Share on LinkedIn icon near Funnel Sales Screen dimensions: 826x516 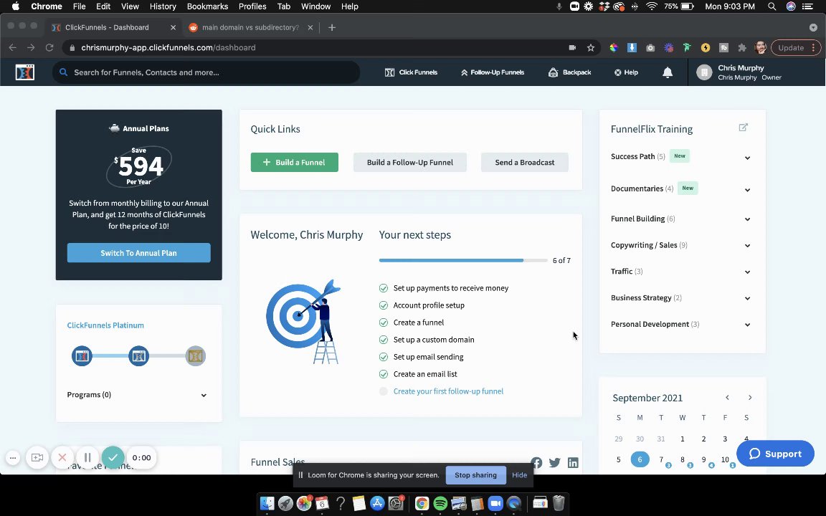coord(573,462)
